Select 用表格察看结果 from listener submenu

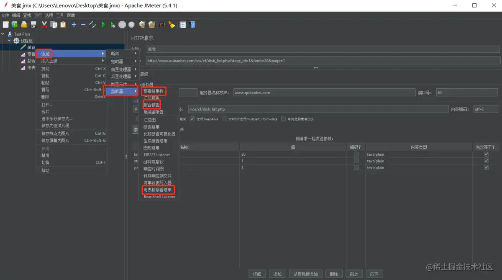click(x=158, y=190)
